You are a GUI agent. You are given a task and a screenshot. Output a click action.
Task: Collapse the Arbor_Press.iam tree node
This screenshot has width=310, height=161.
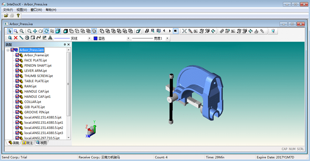pyautogui.click(x=8, y=50)
